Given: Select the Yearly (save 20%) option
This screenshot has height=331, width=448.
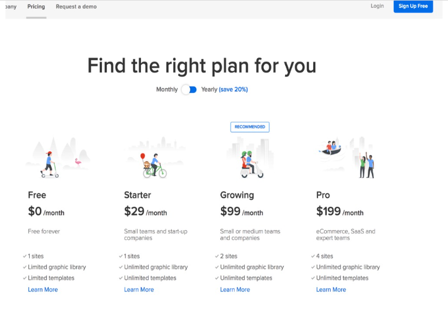Looking at the screenshot, I should click(224, 90).
